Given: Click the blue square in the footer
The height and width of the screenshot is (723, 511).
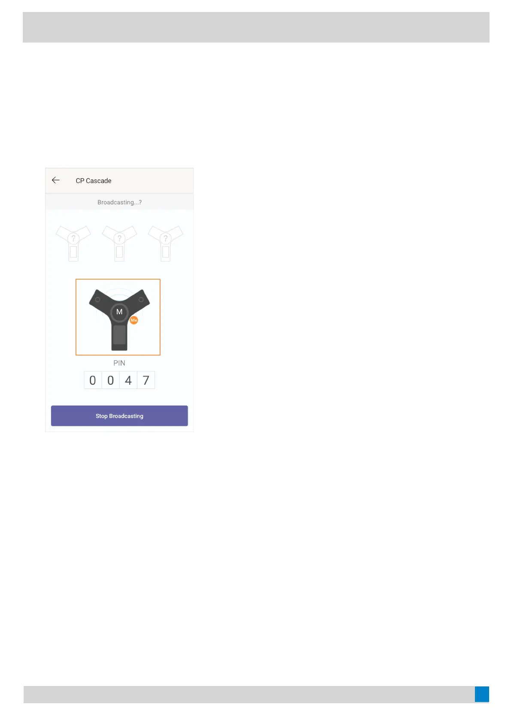Looking at the screenshot, I should coord(482,694).
